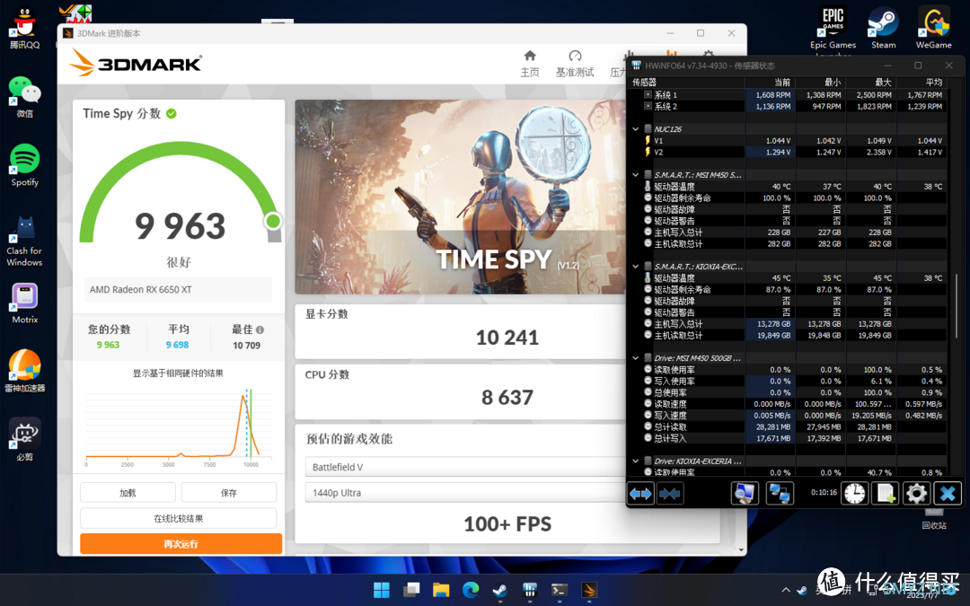Click the green verified checkmark beside Time Spy 分数
The image size is (970, 606).
pyautogui.click(x=172, y=114)
